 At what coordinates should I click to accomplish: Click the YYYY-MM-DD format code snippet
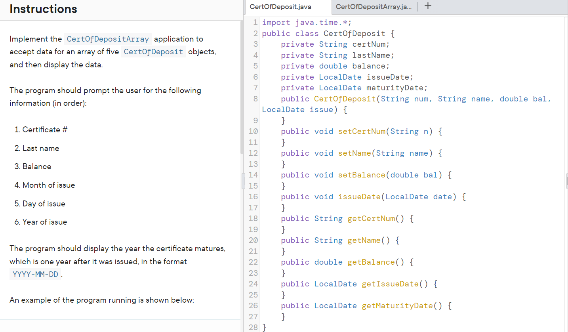tap(35, 274)
